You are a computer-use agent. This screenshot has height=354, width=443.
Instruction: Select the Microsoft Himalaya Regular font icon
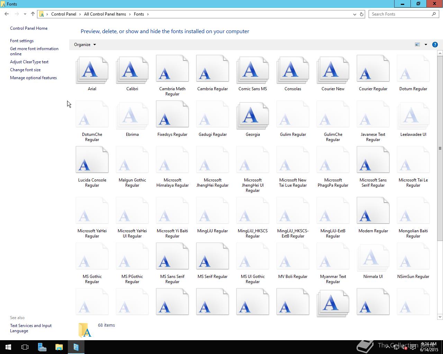[x=172, y=160]
